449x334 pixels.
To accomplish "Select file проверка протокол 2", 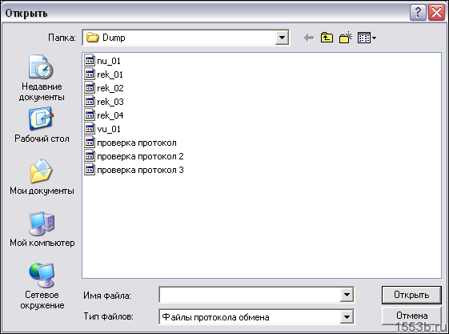I will pyautogui.click(x=134, y=156).
